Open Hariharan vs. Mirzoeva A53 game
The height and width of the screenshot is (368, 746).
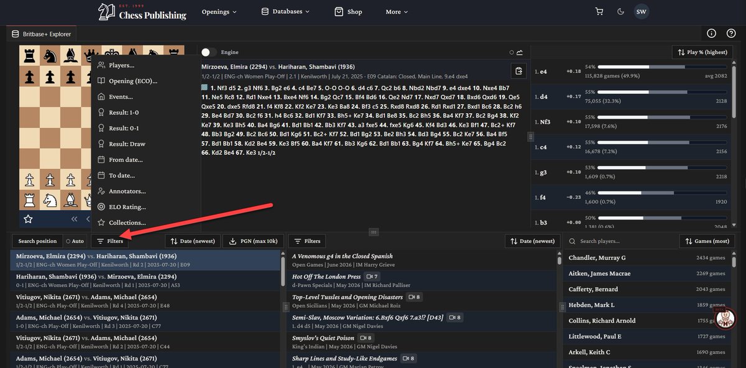[x=145, y=281]
